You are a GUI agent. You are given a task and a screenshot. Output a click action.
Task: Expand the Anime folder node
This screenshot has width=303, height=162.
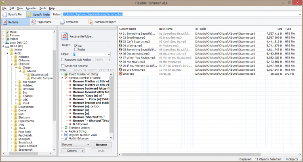click(x=7, y=50)
